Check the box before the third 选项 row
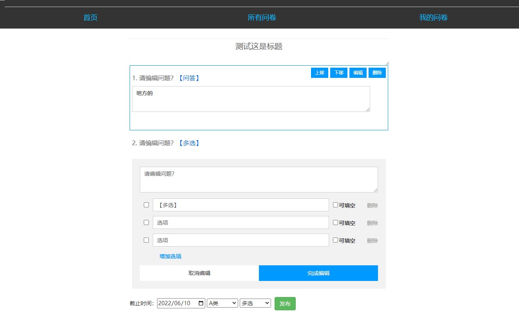The width and height of the screenshot is (519, 333). [146, 240]
